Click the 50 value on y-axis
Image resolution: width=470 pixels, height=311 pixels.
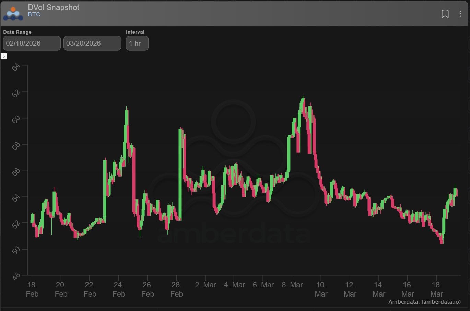click(x=16, y=250)
